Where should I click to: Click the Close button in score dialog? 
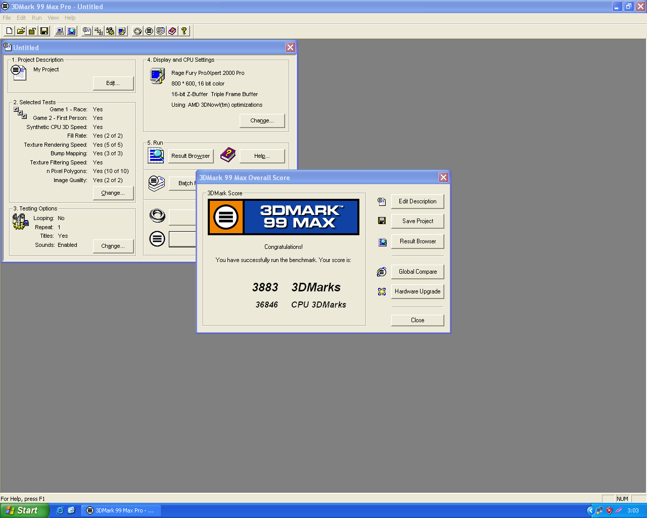417,320
